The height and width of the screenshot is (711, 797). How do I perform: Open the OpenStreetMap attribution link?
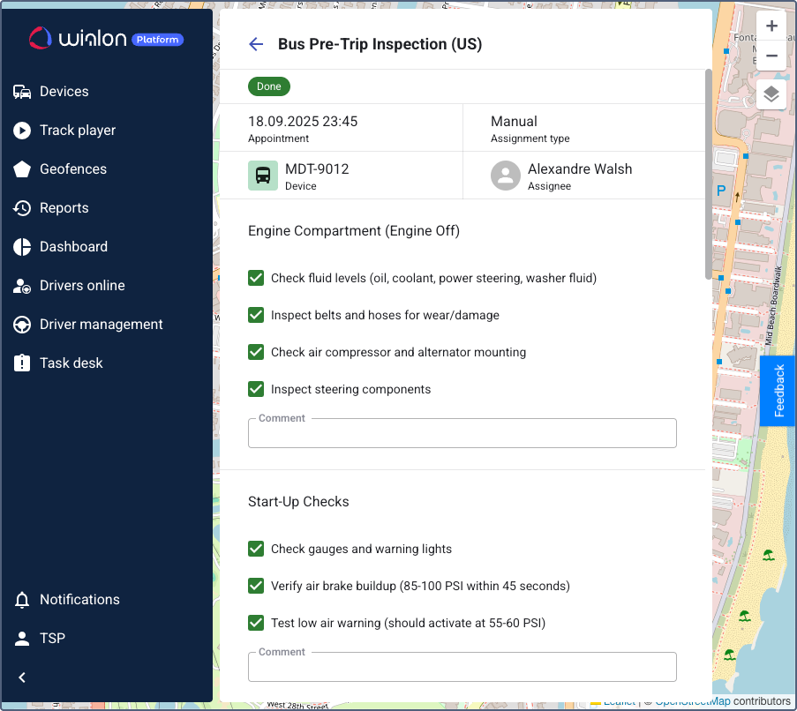[x=694, y=702]
